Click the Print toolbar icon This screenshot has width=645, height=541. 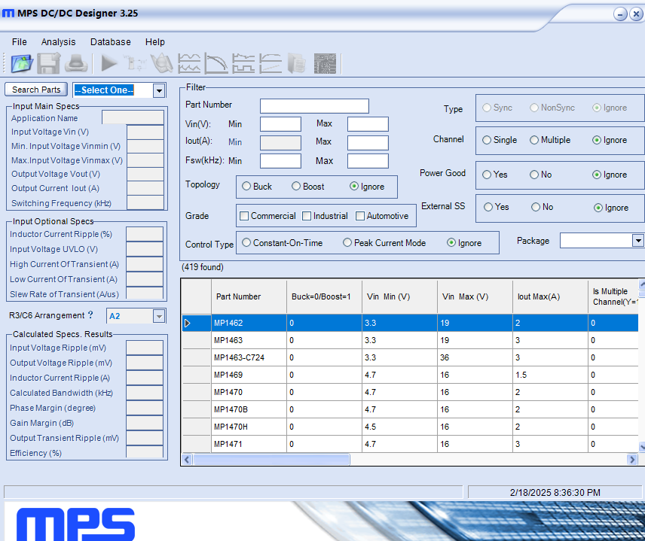click(75, 63)
